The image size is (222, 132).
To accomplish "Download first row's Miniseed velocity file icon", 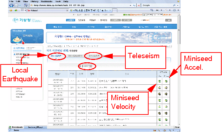I will pyautogui.click(x=159, y=81).
